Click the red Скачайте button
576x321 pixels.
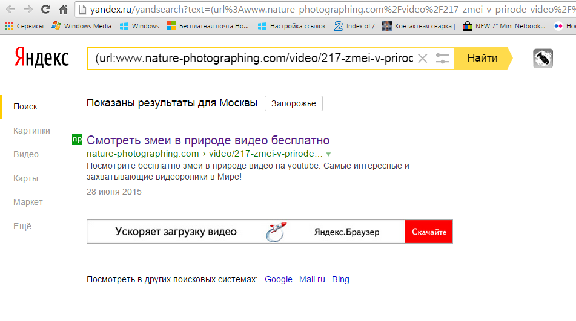pos(429,232)
